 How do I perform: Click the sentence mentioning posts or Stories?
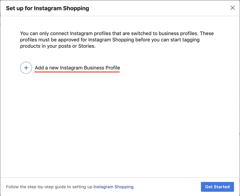tap(58, 46)
